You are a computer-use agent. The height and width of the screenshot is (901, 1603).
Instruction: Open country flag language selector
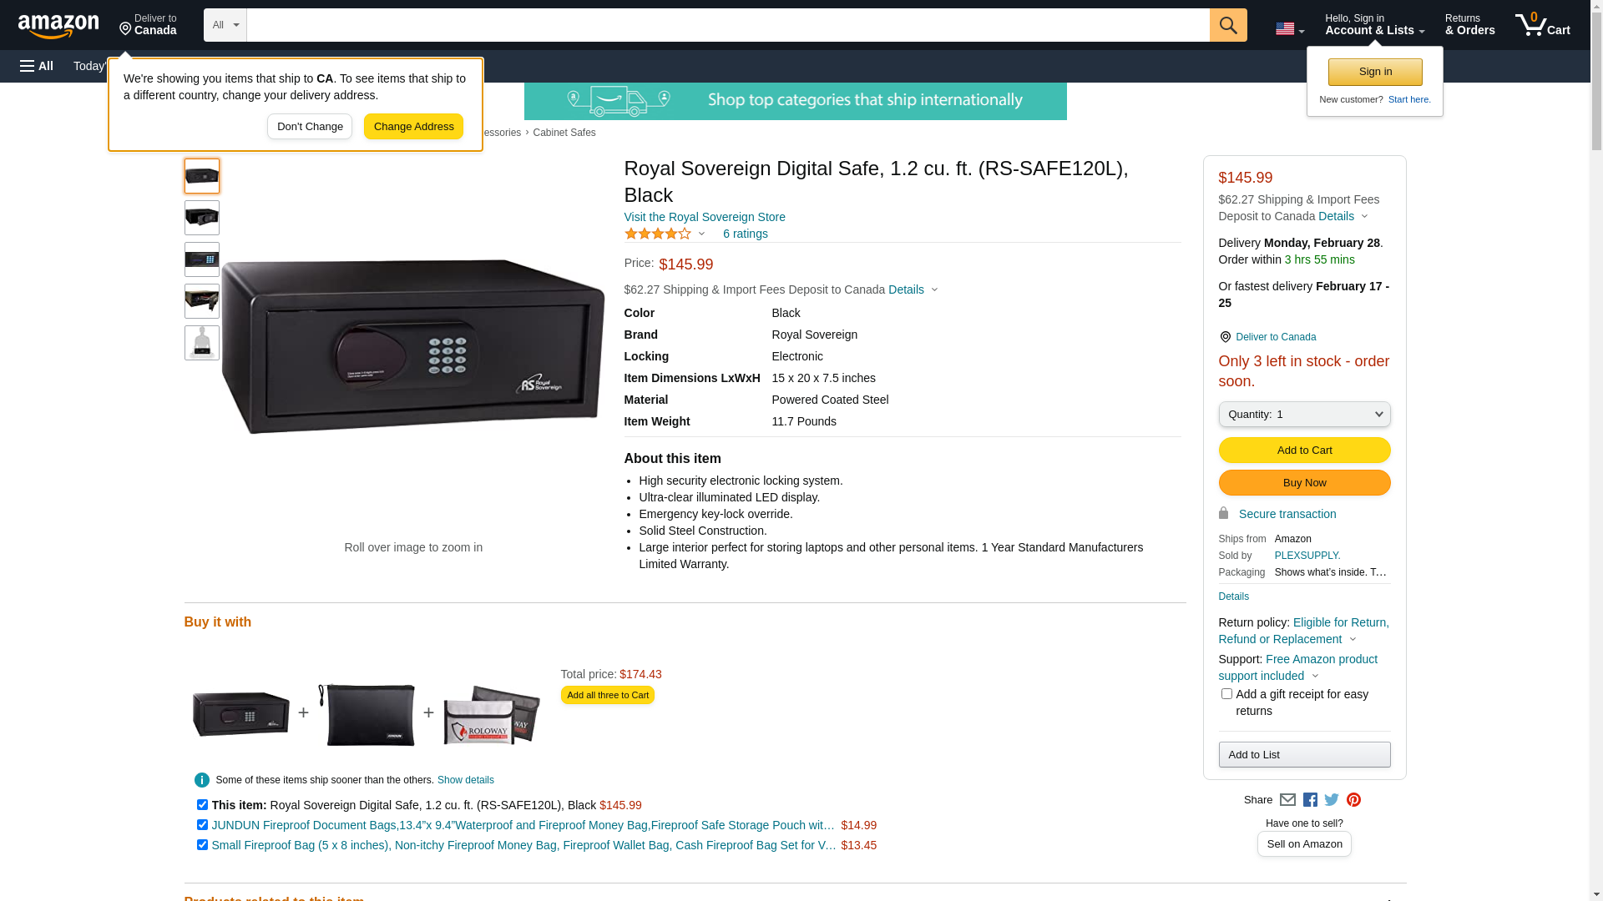click(x=1289, y=28)
